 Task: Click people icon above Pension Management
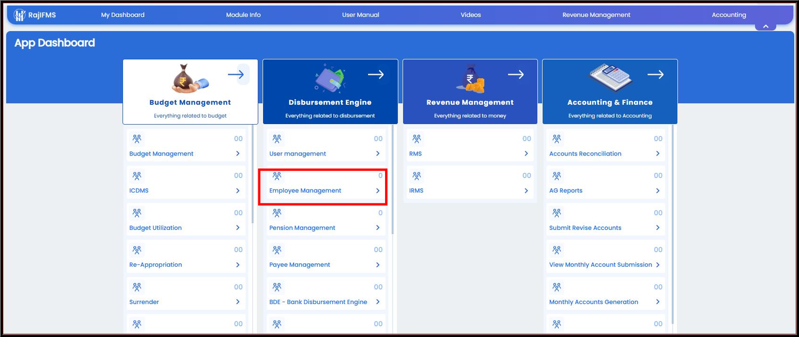(277, 213)
